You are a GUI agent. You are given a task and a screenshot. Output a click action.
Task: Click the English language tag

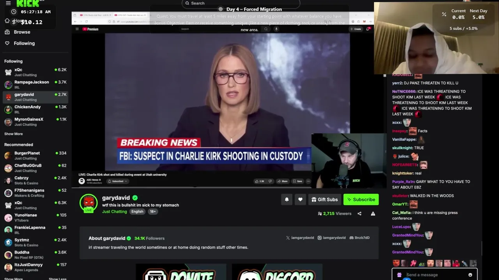[x=137, y=212]
